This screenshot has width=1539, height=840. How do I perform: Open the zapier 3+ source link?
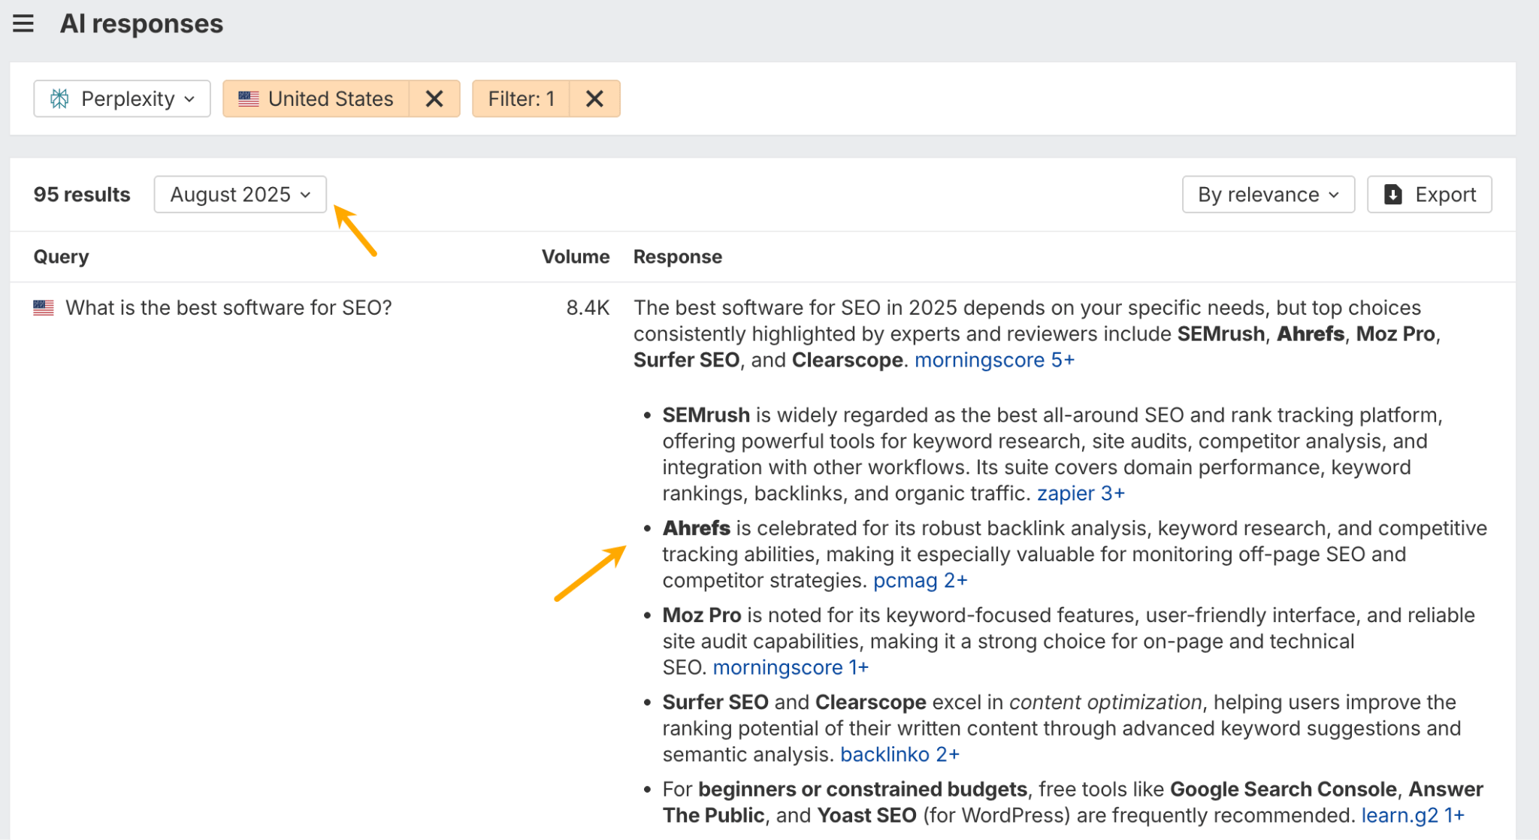click(x=1081, y=493)
